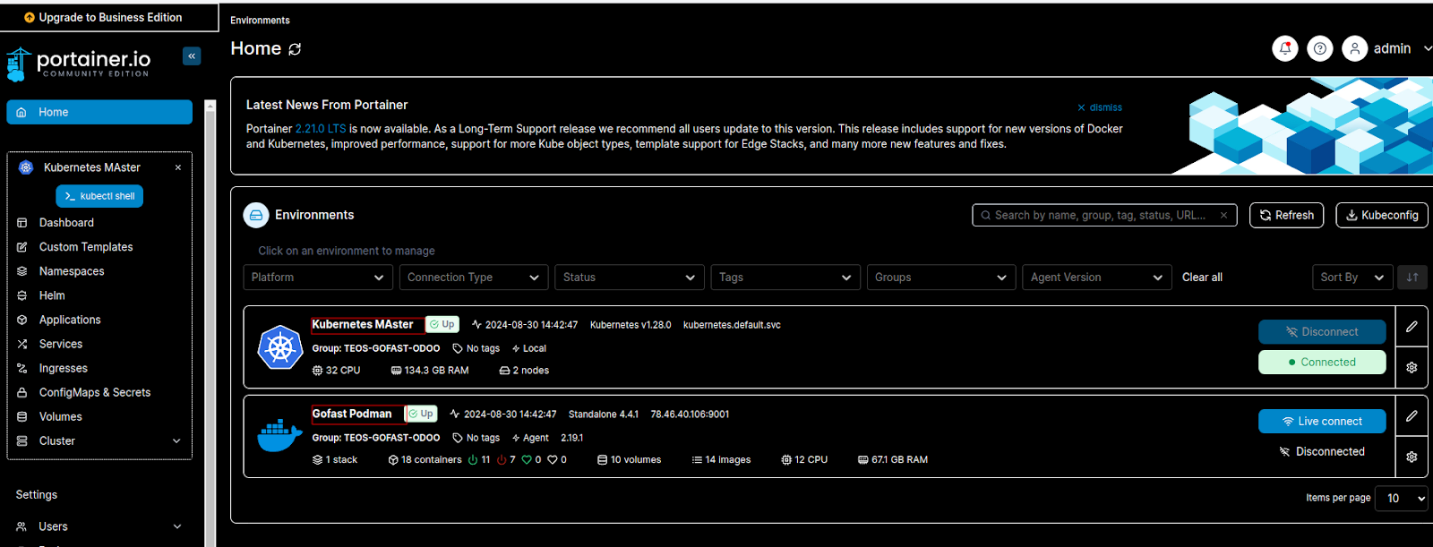Open Ingresses in the sidebar
The height and width of the screenshot is (547, 1433).
(x=64, y=368)
